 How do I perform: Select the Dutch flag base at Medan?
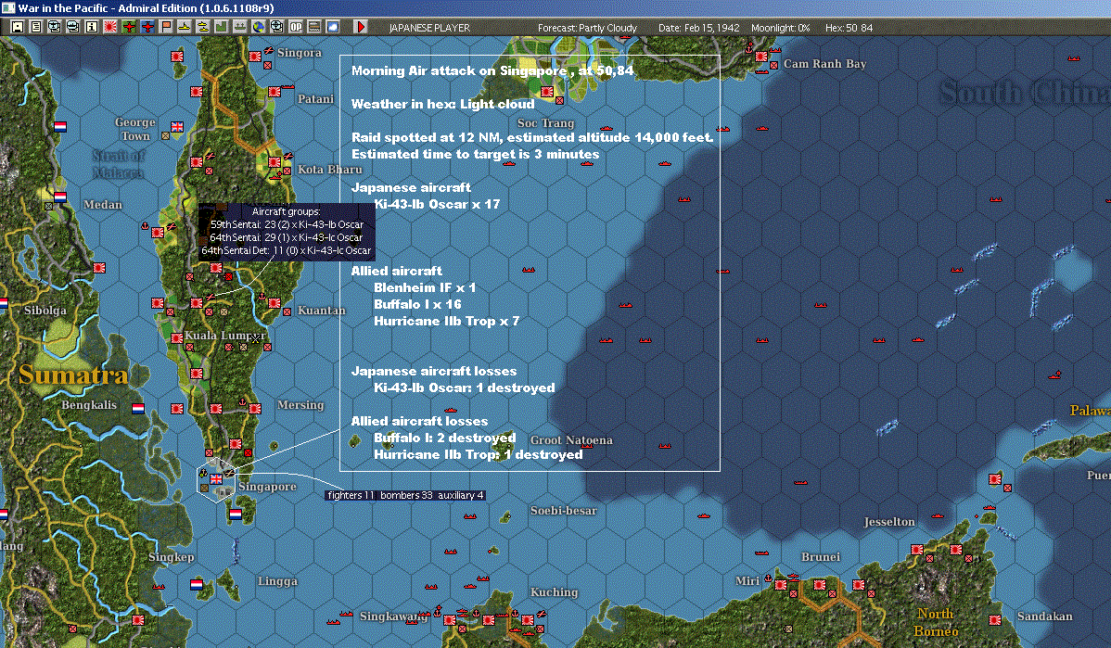click(x=60, y=197)
